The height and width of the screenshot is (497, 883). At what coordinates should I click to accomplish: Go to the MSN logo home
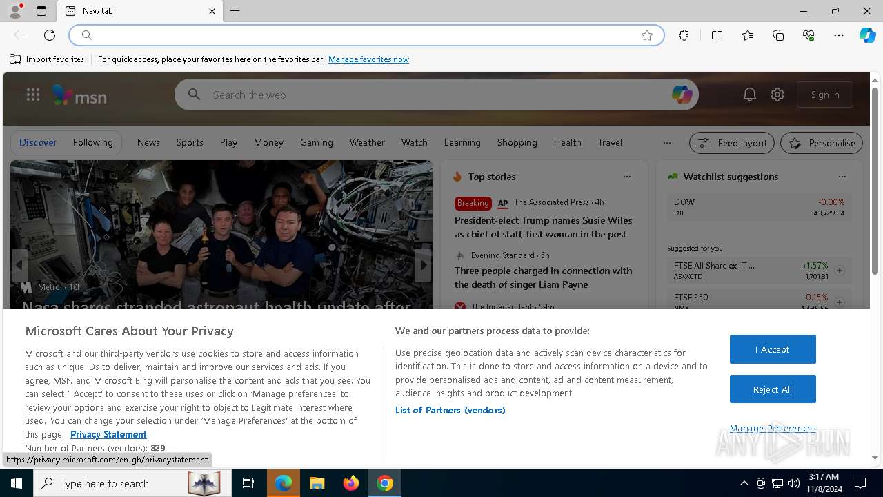pos(79,95)
